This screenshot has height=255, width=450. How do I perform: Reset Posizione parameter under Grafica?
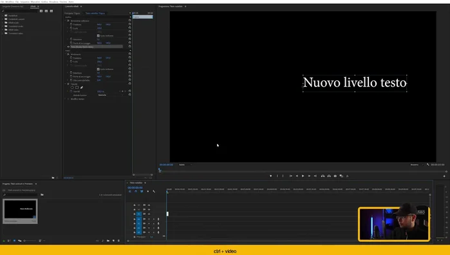[129, 24]
